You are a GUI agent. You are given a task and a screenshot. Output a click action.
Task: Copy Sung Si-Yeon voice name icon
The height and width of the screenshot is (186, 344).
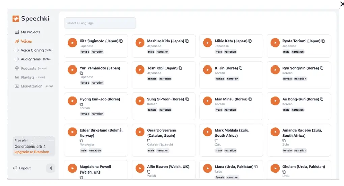click(x=187, y=99)
